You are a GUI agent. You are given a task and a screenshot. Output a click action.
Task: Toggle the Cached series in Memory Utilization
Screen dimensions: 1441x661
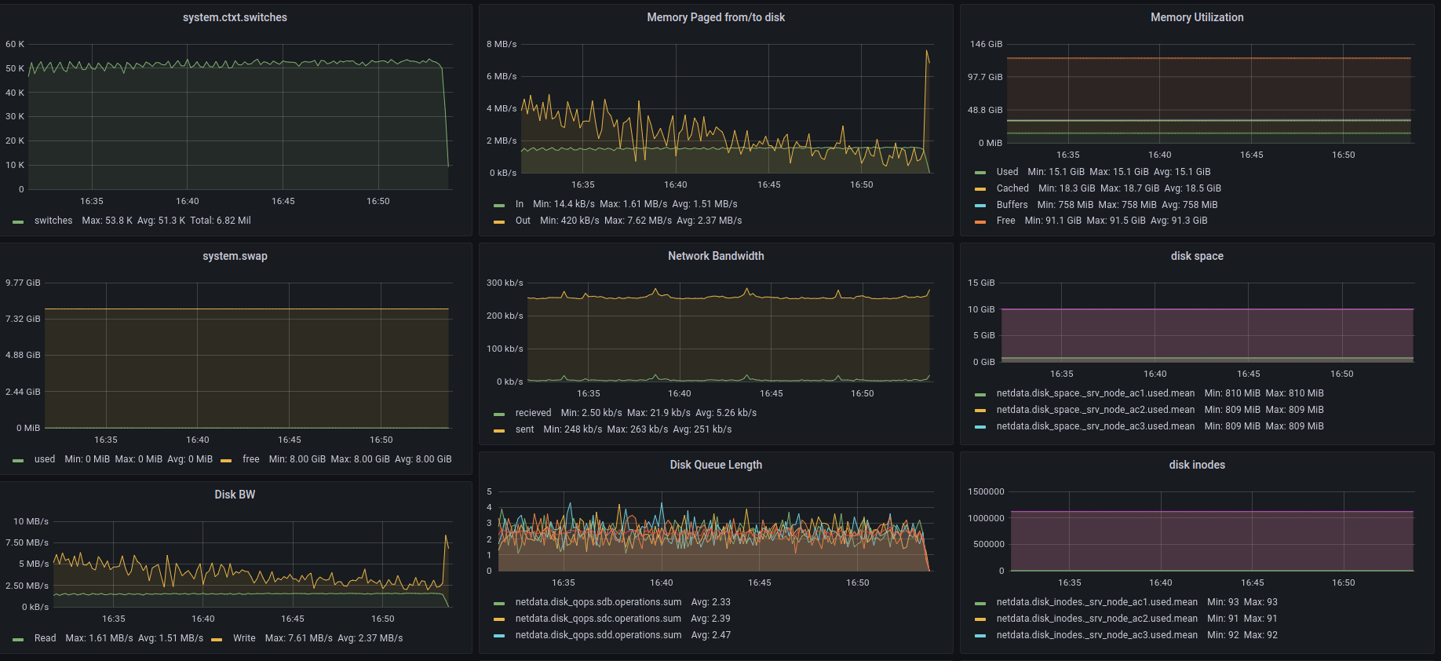pyautogui.click(x=1012, y=188)
